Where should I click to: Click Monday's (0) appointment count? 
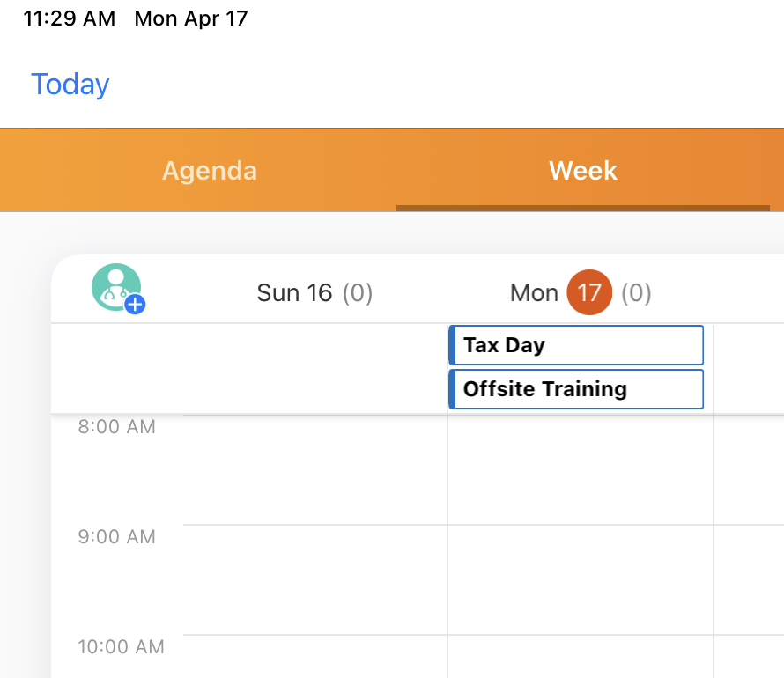click(636, 292)
